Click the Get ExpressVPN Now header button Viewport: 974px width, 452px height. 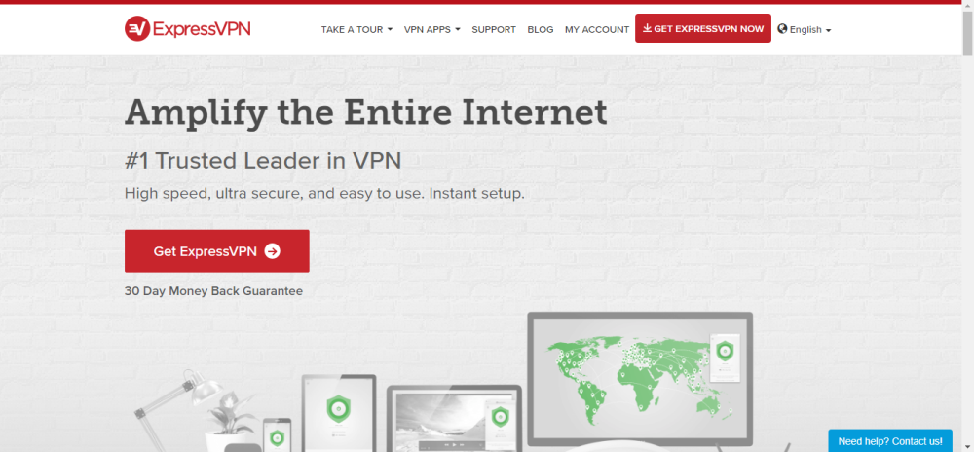point(703,28)
